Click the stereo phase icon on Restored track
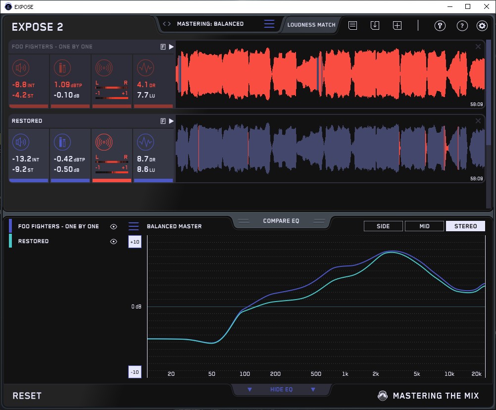The width and height of the screenshot is (496, 410). coord(104,143)
